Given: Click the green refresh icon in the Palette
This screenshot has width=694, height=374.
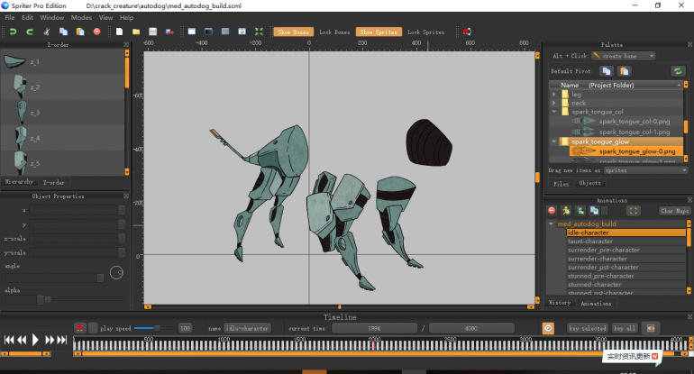Looking at the screenshot, I should coord(678,70).
